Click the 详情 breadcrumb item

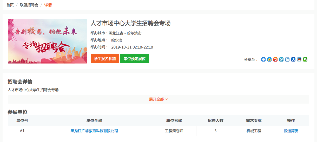click(x=48, y=5)
